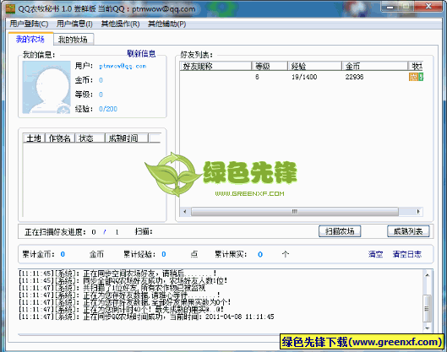Click the log panel scroll up arrow
The width and height of the screenshot is (447, 352).
coord(427,275)
